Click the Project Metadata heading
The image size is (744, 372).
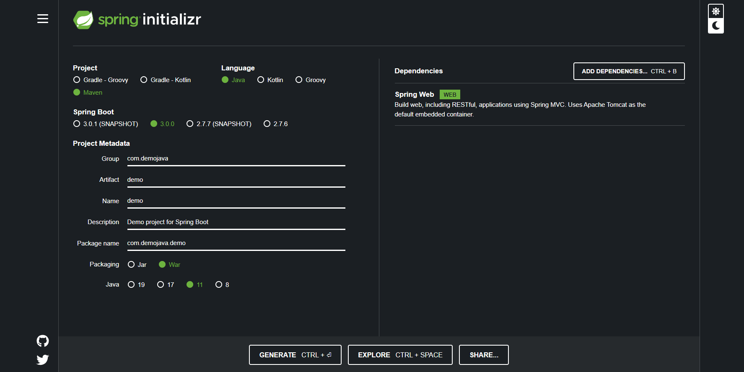(101, 144)
